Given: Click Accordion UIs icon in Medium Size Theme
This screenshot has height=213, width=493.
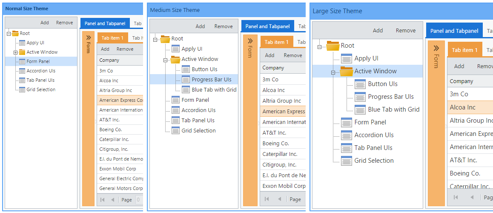Looking at the screenshot, I should coord(176,110).
